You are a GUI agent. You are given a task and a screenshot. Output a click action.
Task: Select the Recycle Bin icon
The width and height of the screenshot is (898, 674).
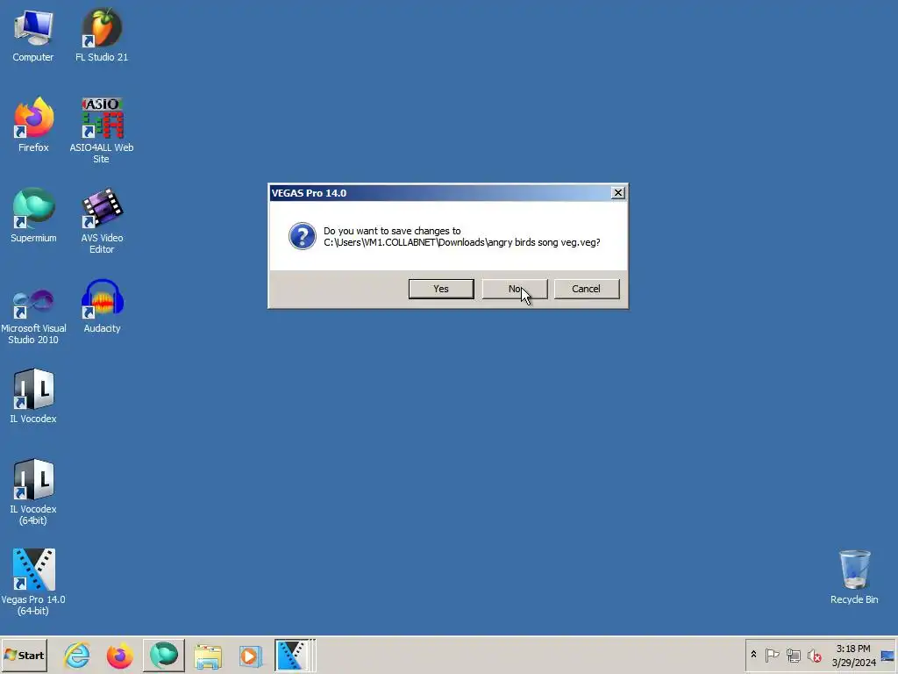(854, 577)
